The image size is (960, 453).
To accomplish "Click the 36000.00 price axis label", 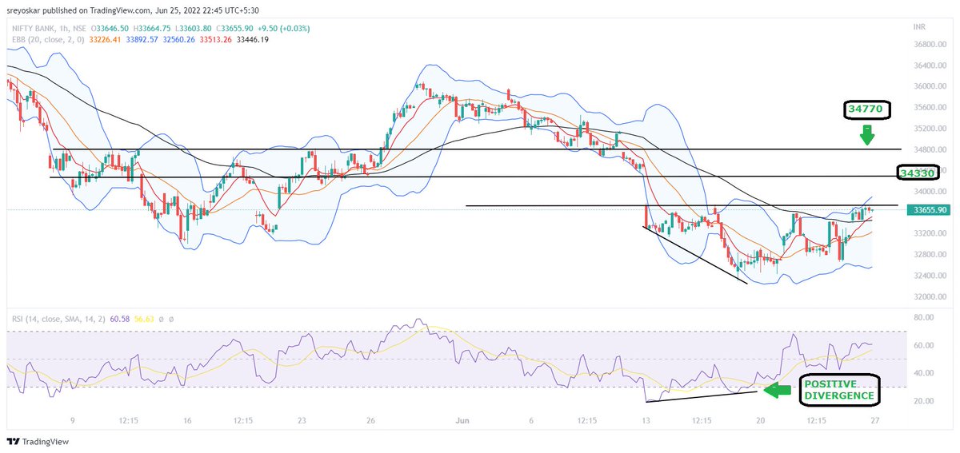I will 930,85.
